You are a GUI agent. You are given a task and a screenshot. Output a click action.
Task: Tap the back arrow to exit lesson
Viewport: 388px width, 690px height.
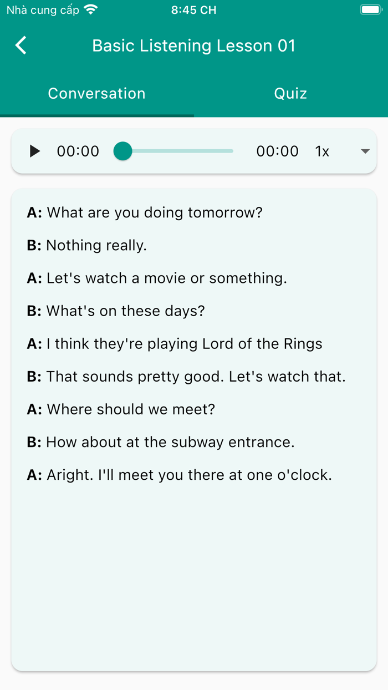pyautogui.click(x=21, y=45)
